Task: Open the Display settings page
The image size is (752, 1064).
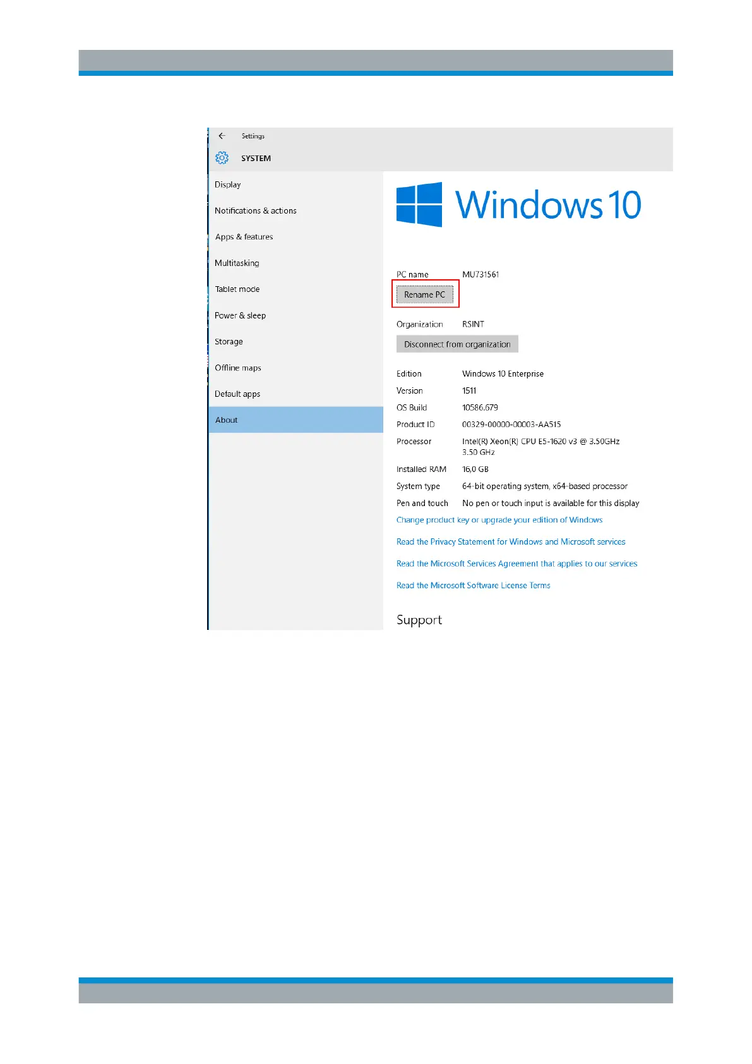Action: [x=295, y=184]
